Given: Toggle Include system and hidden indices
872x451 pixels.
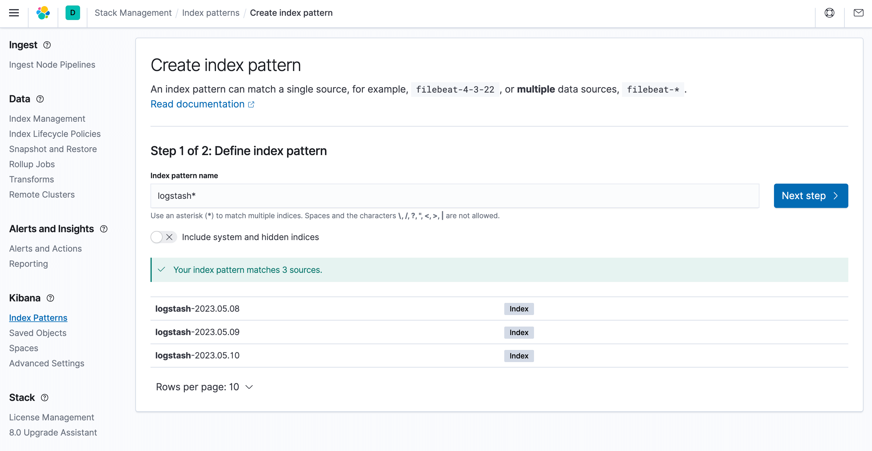Looking at the screenshot, I should coord(163,237).
